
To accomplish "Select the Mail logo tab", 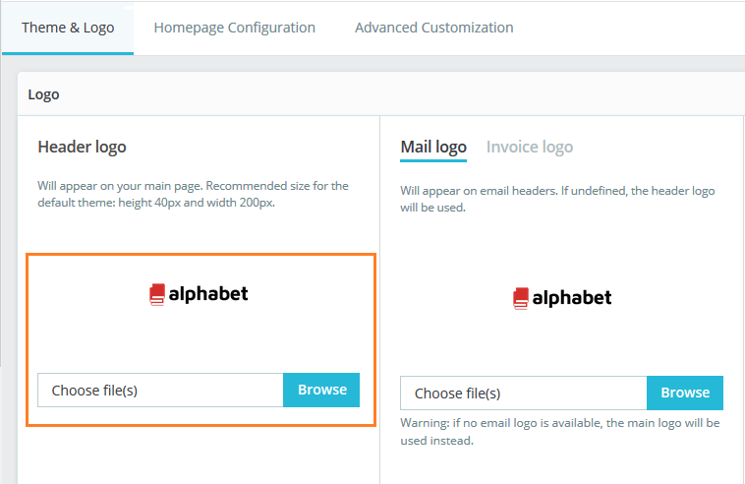I will coord(433,147).
